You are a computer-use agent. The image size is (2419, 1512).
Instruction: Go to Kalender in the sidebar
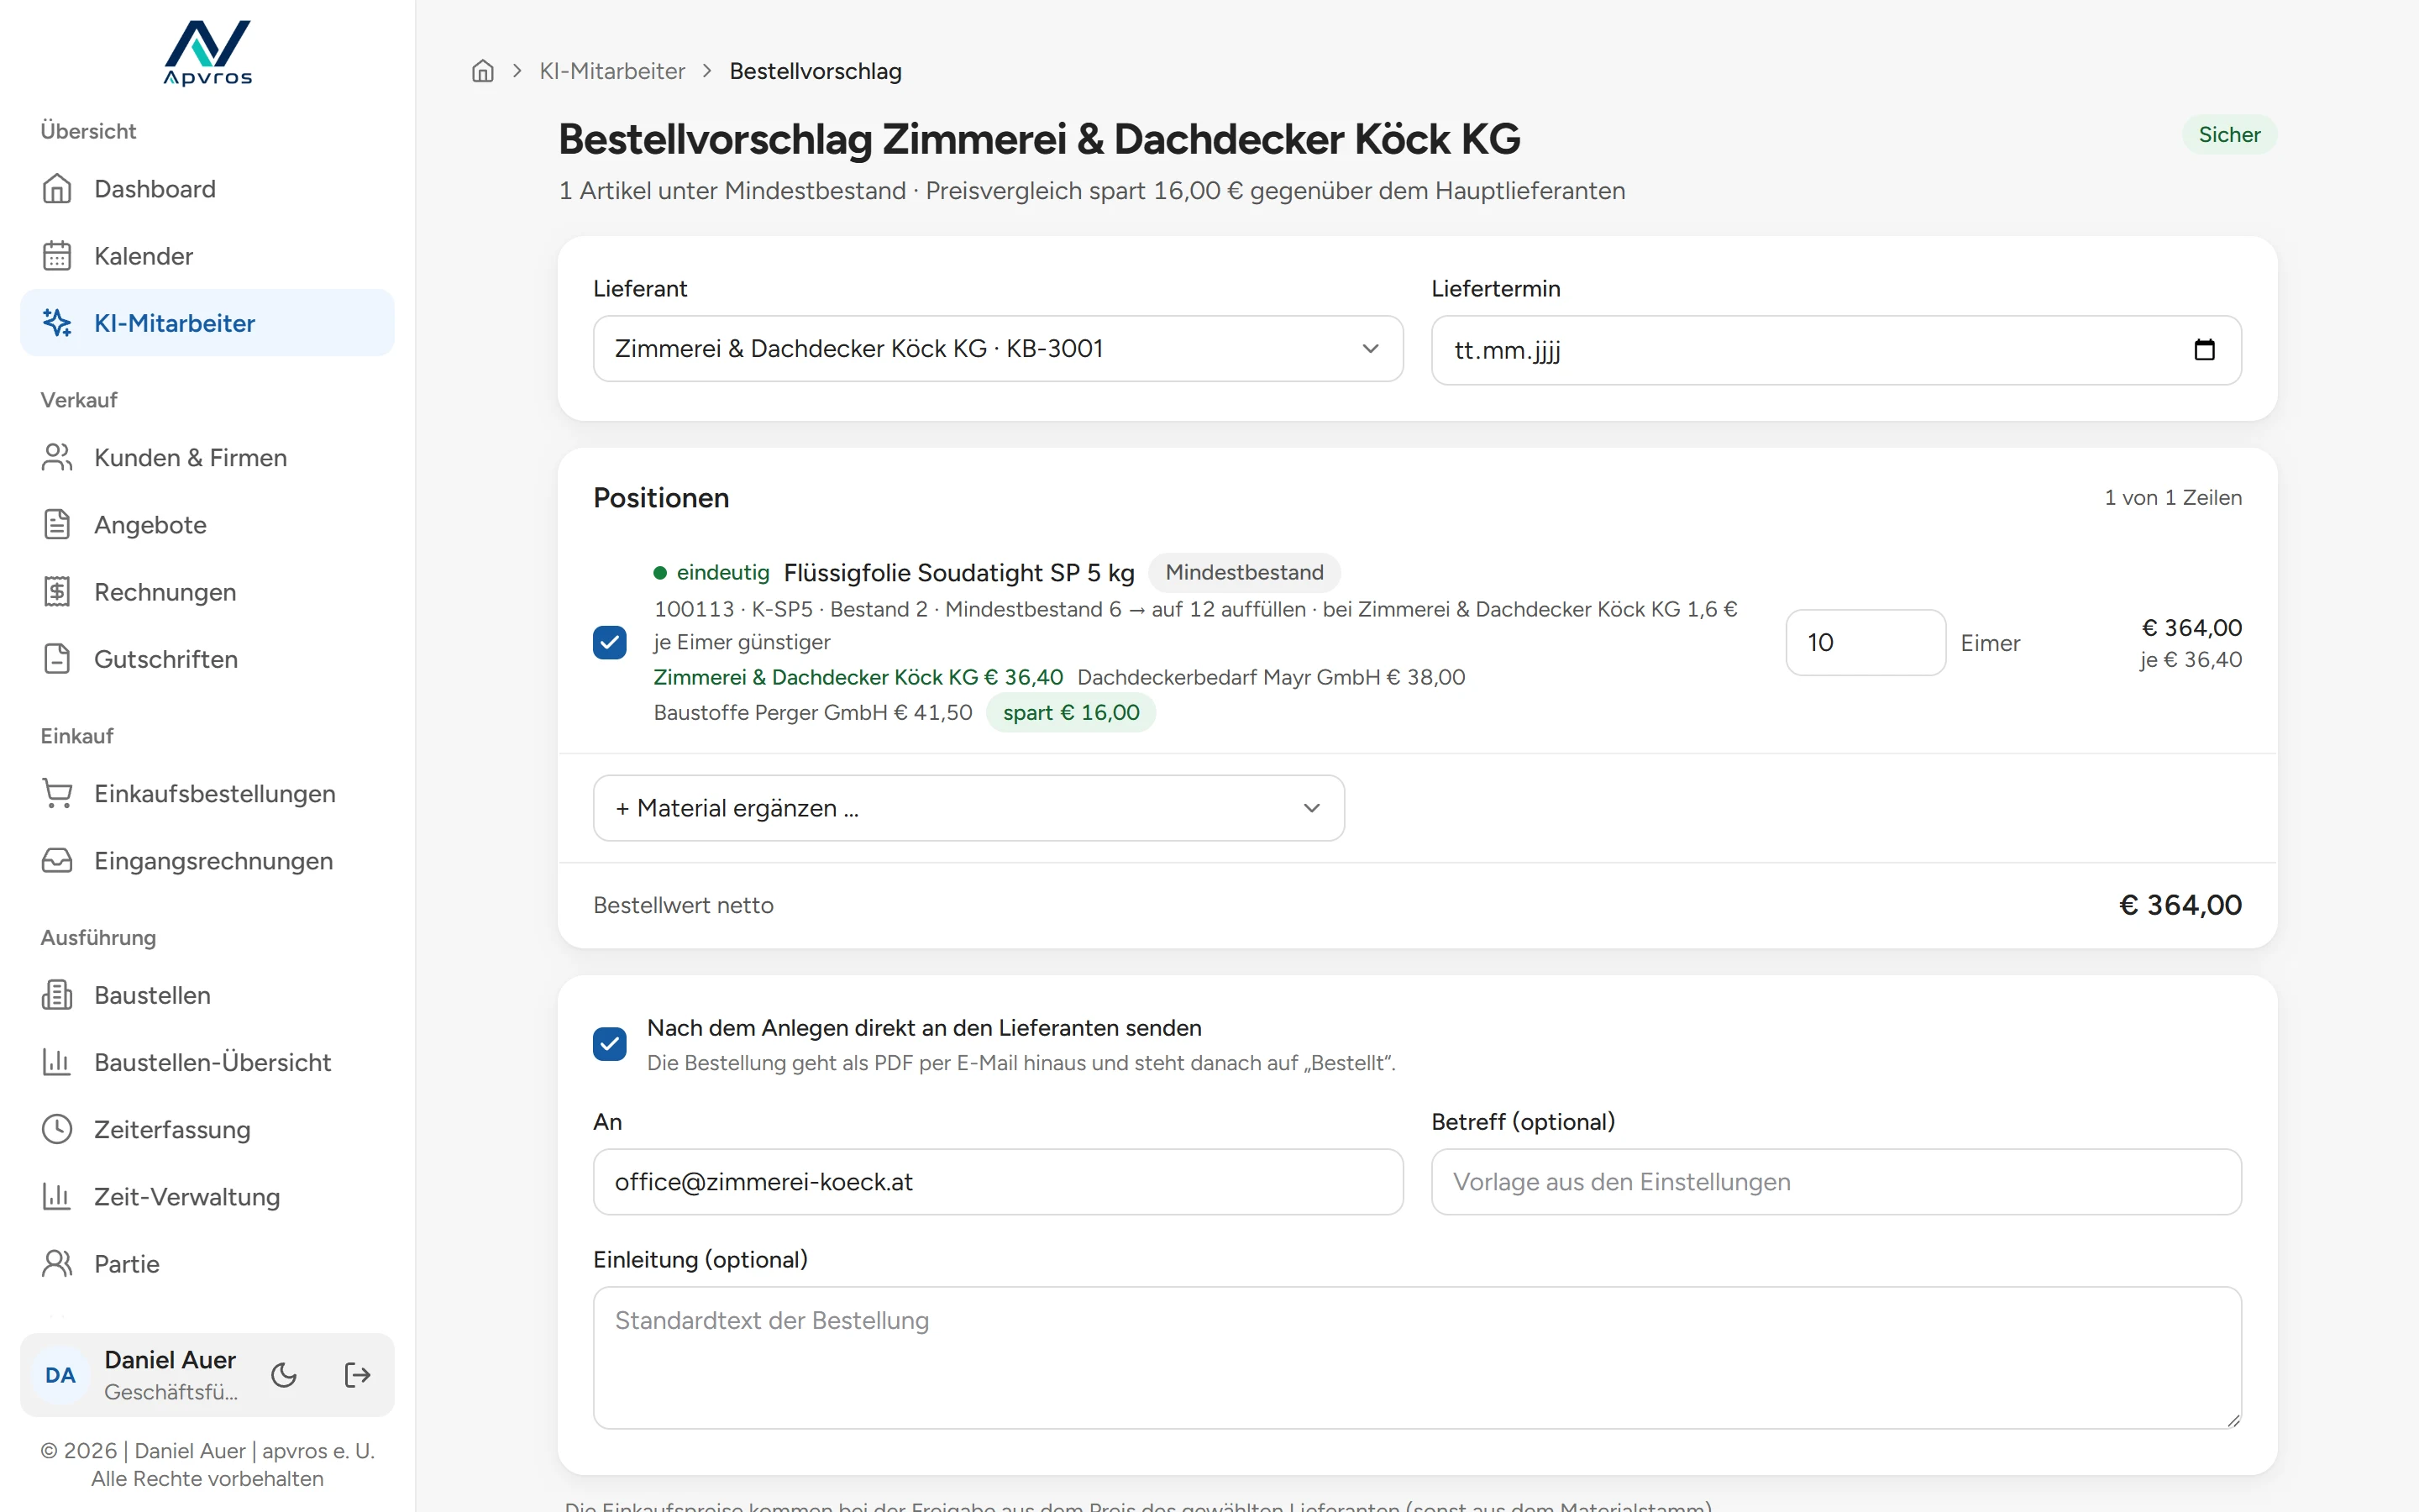pos(207,256)
